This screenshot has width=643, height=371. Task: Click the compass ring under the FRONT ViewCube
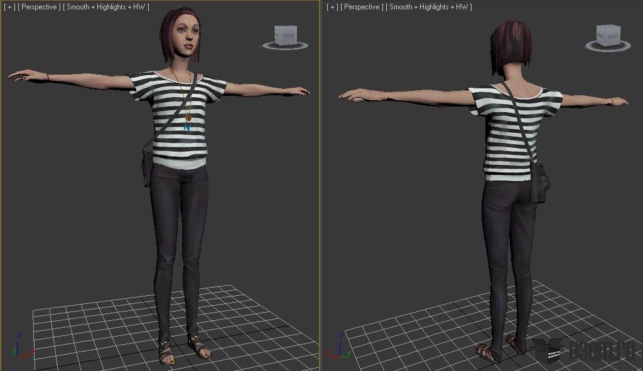click(x=285, y=46)
